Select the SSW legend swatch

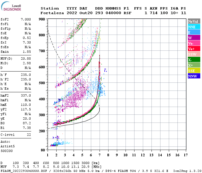pyautogui.click(x=194, y=54)
